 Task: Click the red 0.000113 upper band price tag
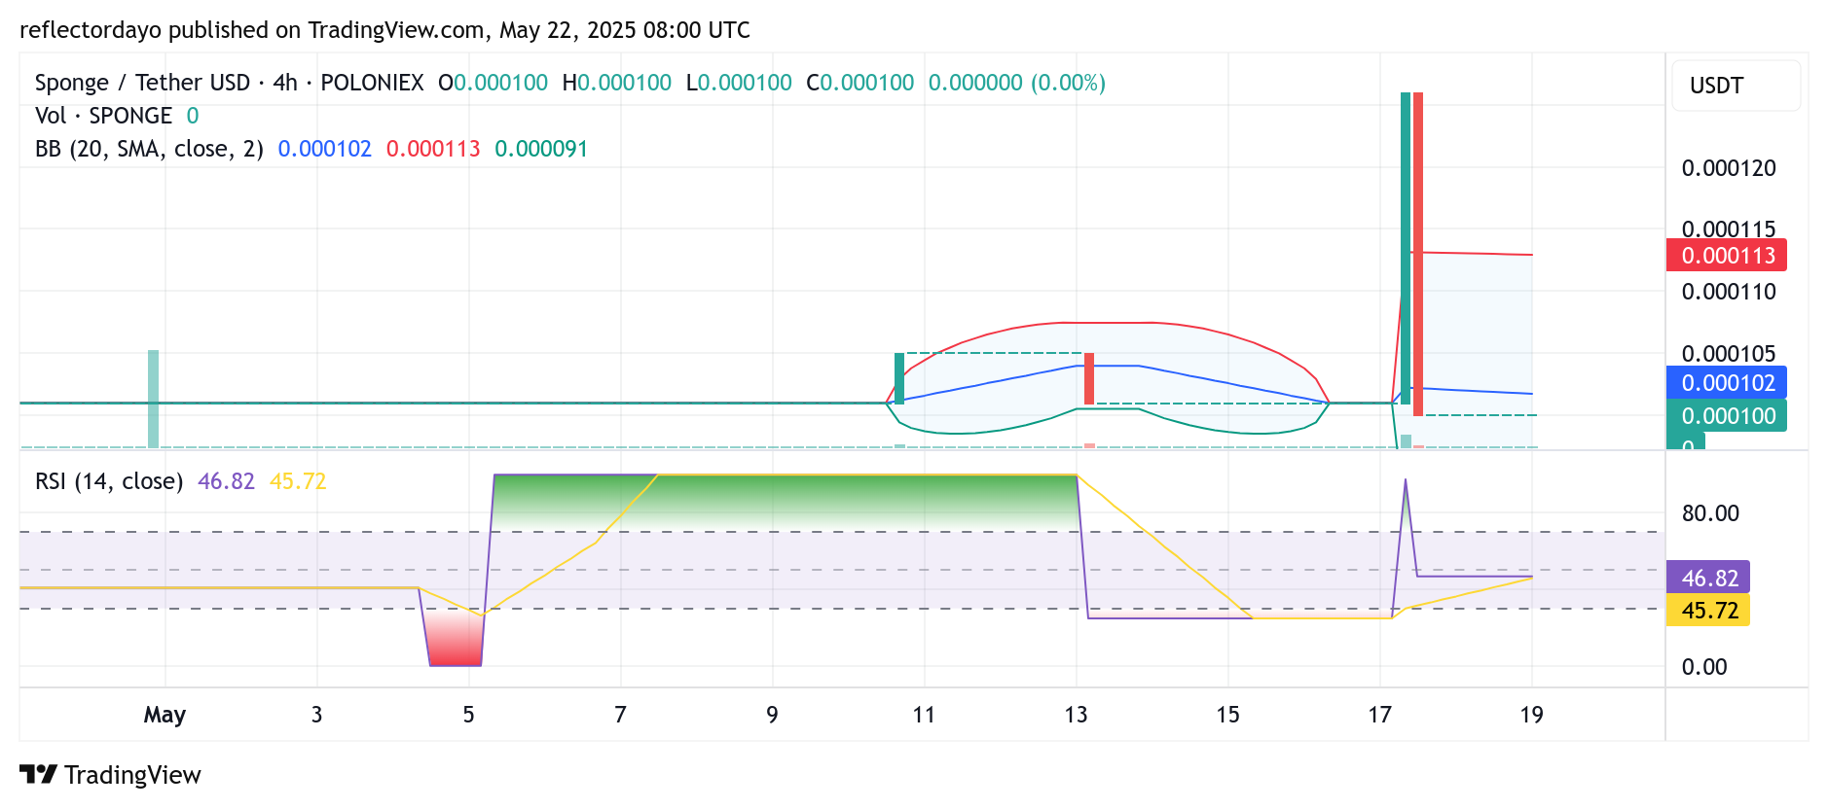point(1727,256)
